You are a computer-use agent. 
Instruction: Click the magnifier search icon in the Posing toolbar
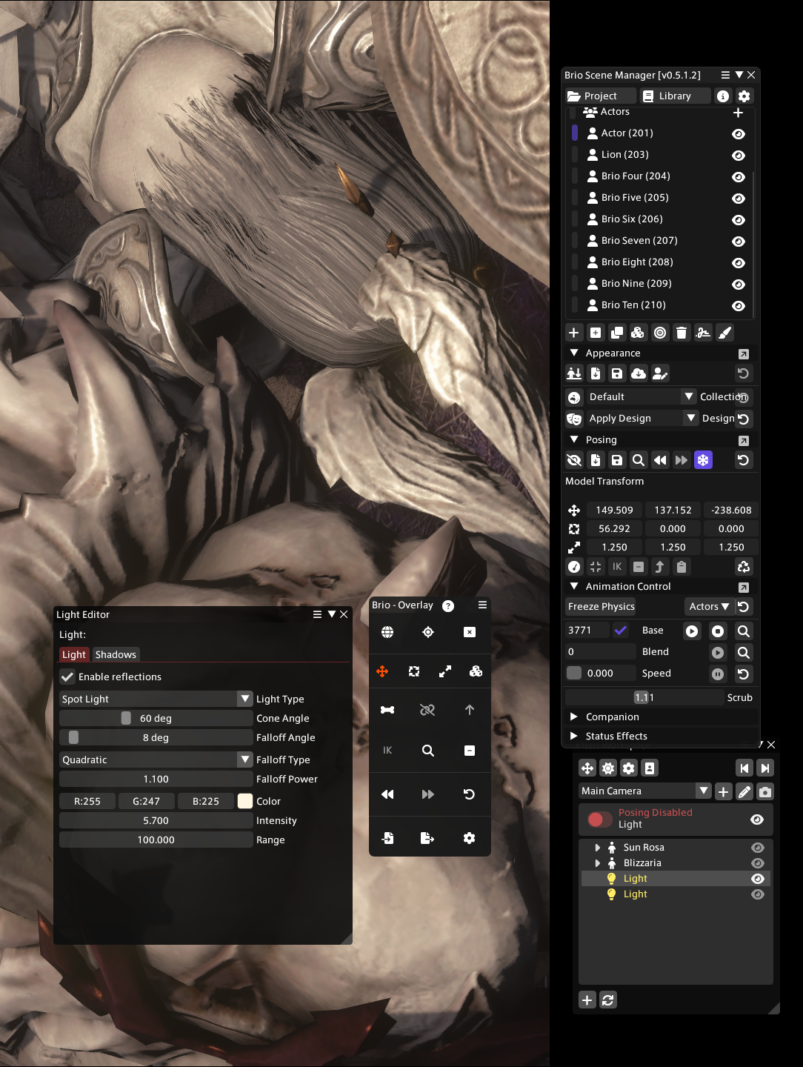[638, 460]
